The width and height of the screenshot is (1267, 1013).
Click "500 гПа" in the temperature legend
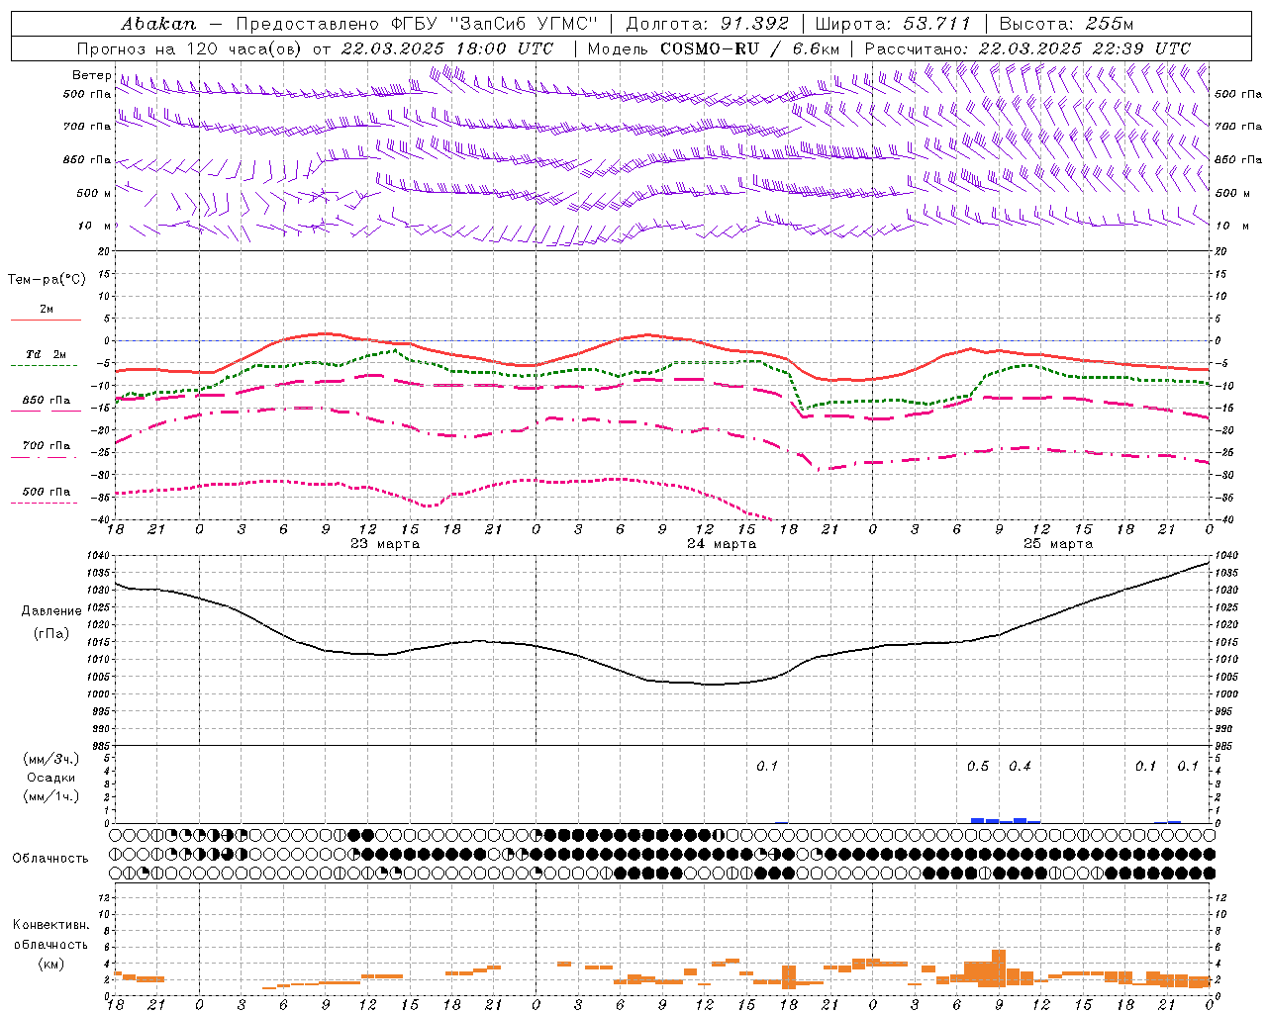47,492
